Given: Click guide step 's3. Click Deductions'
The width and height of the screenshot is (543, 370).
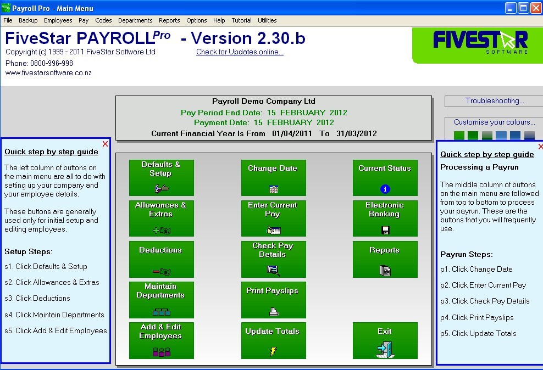Looking at the screenshot, I should pos(37,299).
